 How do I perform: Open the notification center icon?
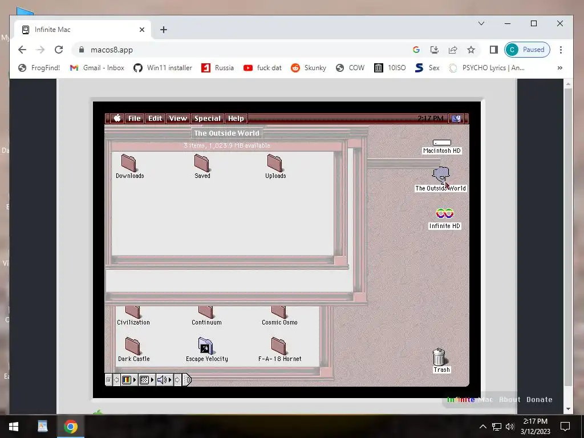coord(565,427)
